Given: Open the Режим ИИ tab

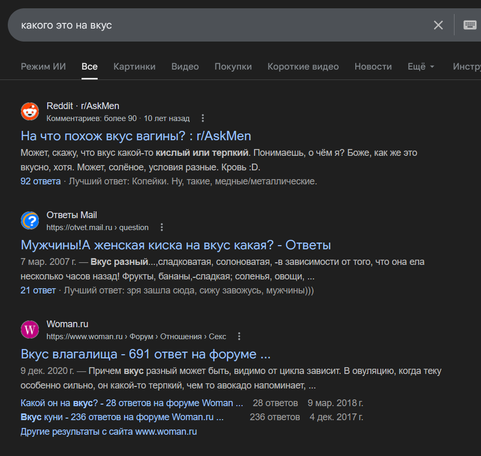Looking at the screenshot, I should [x=43, y=66].
